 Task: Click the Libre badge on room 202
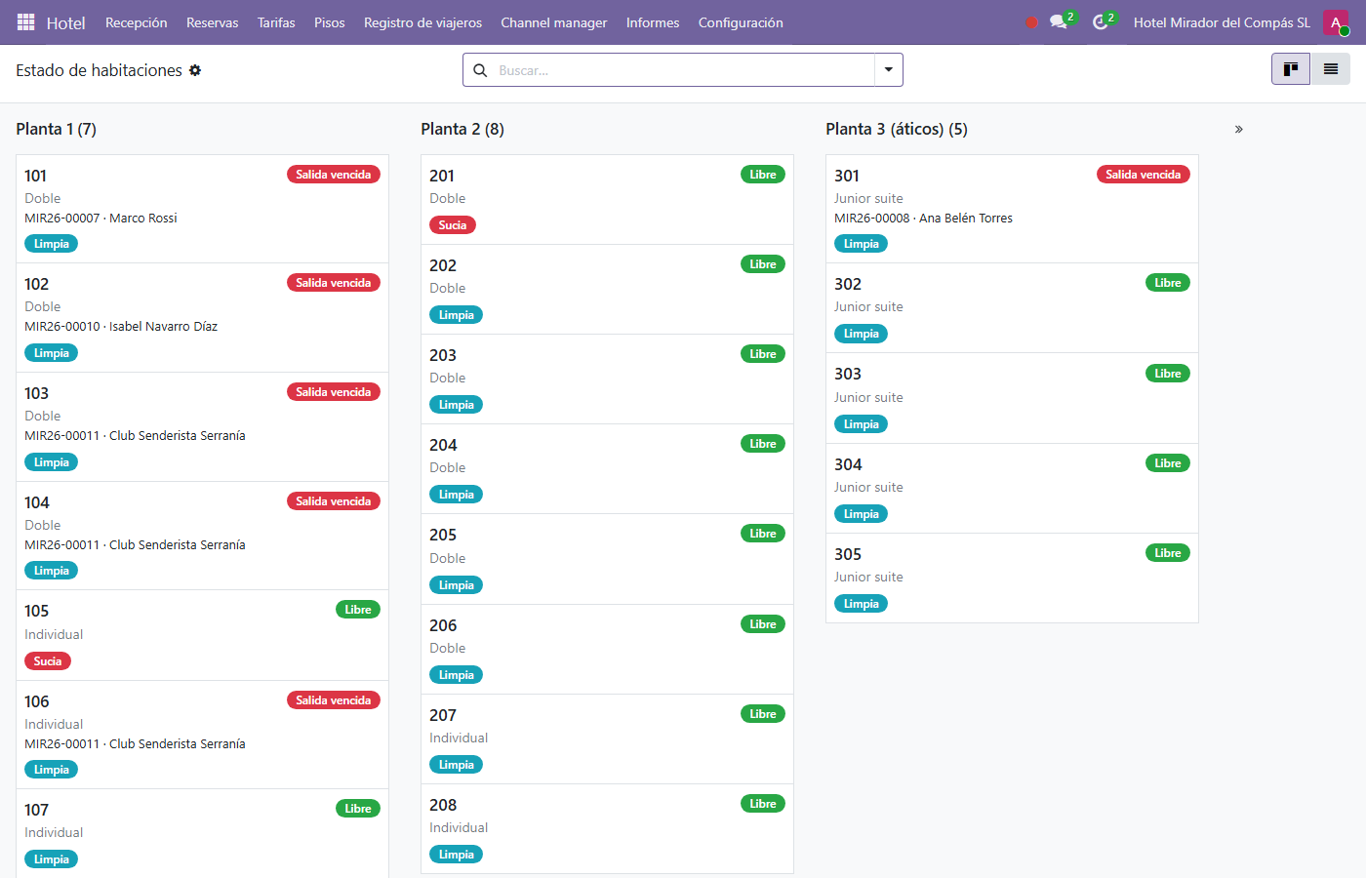tap(763, 264)
